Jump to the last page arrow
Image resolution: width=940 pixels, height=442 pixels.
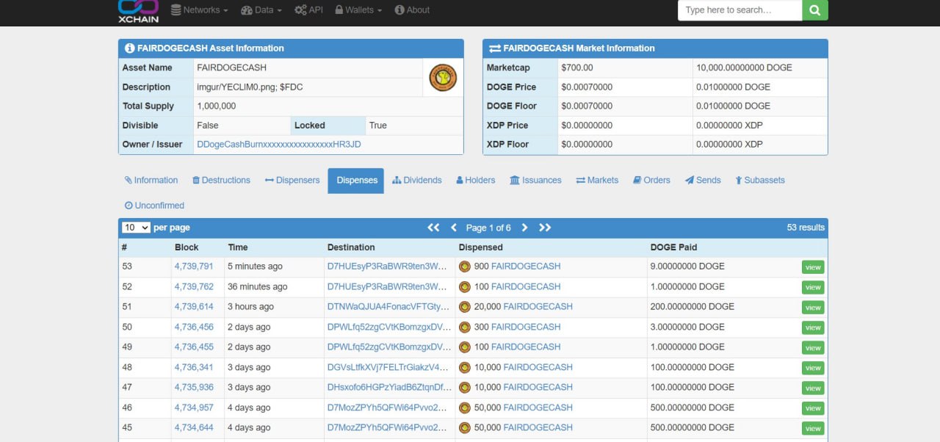[x=545, y=228]
